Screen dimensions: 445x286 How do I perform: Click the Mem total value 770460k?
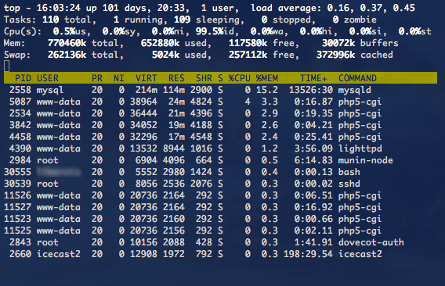point(67,43)
